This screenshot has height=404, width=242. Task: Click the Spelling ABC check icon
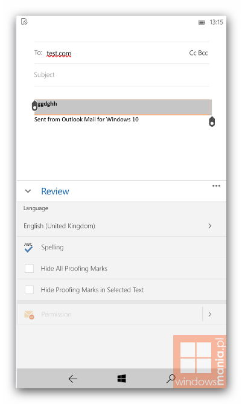click(x=28, y=247)
